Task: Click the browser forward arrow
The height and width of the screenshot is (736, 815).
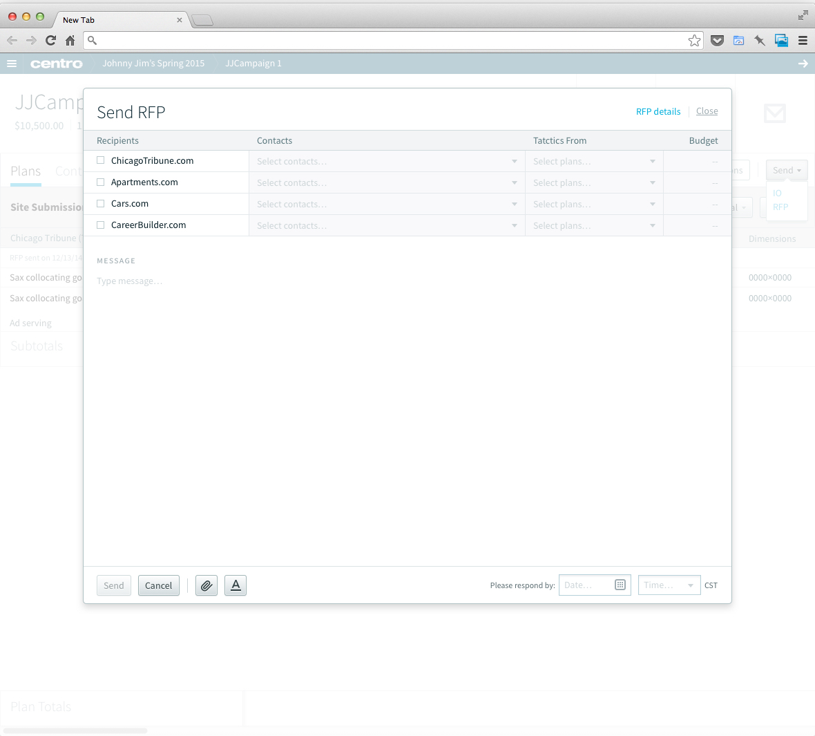Action: [31, 40]
